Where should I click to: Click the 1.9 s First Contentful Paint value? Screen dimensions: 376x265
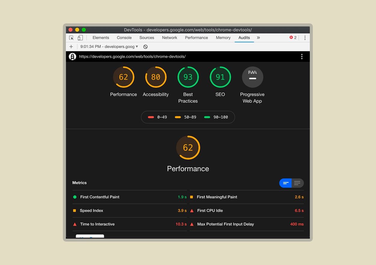coord(182,197)
